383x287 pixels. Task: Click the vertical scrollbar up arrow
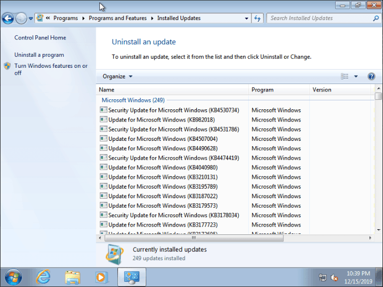click(x=378, y=88)
